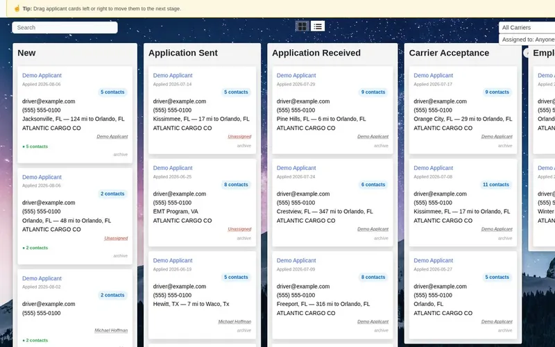Viewport: 555px width, 347px height.
Task: Click the Carrier Acceptance column heading
Action: point(449,53)
